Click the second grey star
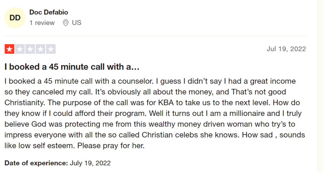The image size is (323, 172). pyautogui.click(x=20, y=49)
